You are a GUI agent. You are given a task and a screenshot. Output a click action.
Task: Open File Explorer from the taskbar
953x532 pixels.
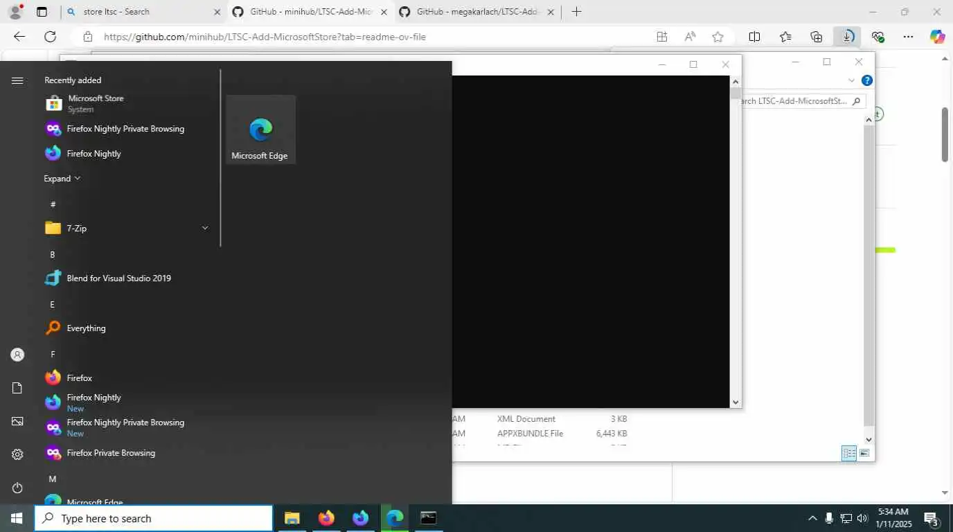[x=292, y=518]
